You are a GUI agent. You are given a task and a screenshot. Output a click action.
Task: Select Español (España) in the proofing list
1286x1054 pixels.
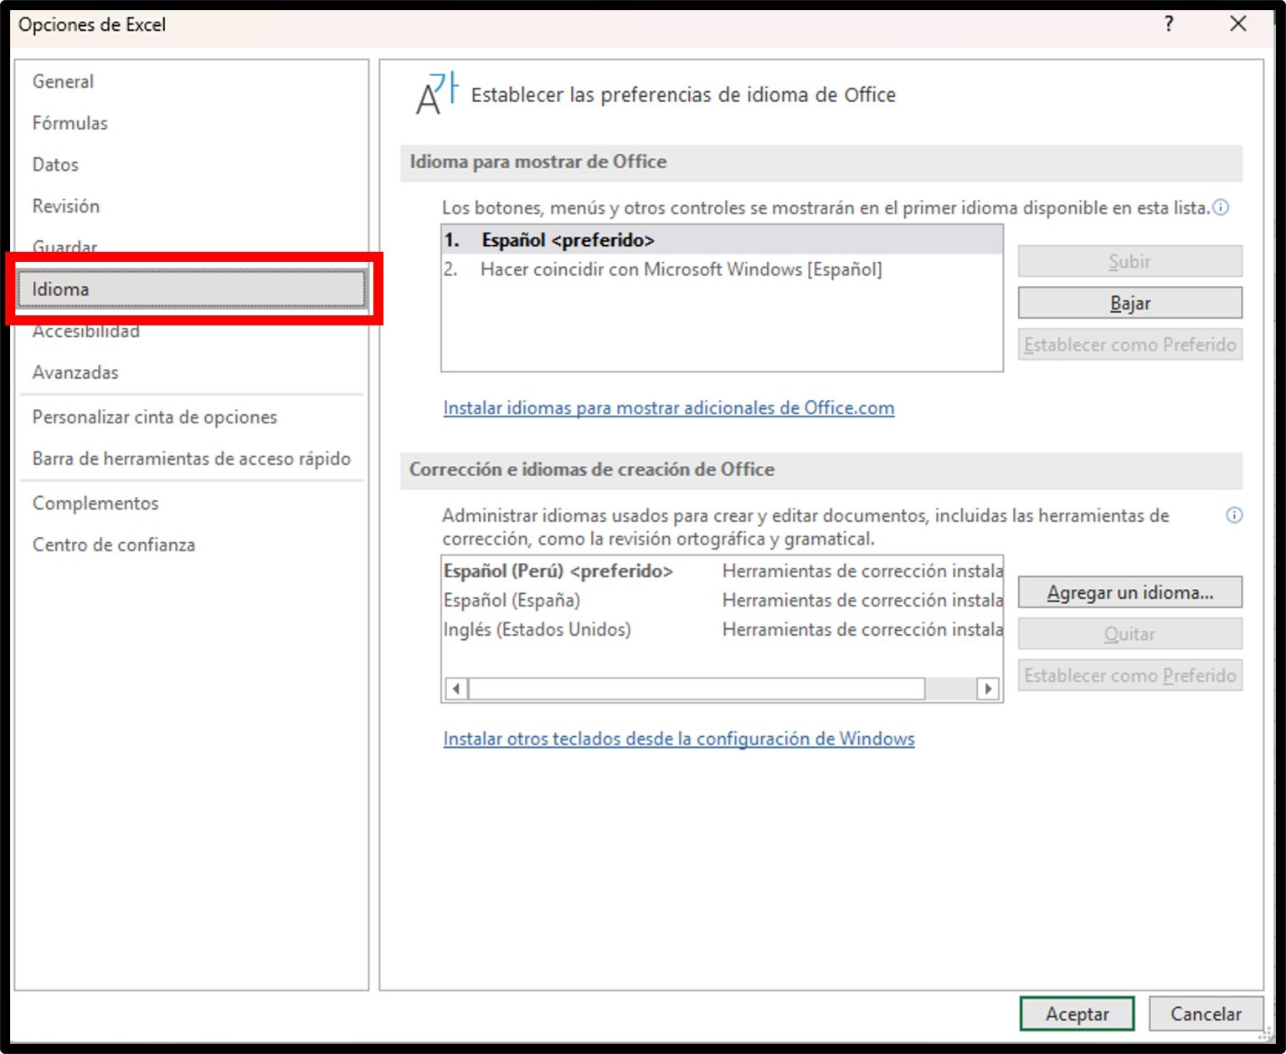click(x=513, y=600)
